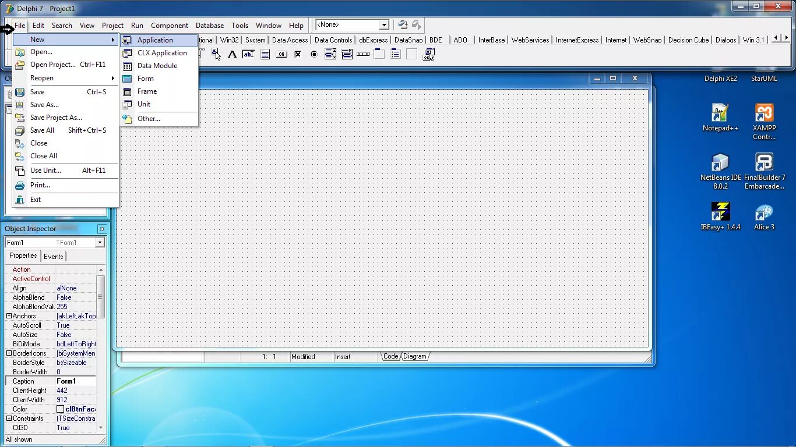The height and width of the screenshot is (447, 796).
Task: Click the ClientWidth value 912
Action: click(76, 400)
